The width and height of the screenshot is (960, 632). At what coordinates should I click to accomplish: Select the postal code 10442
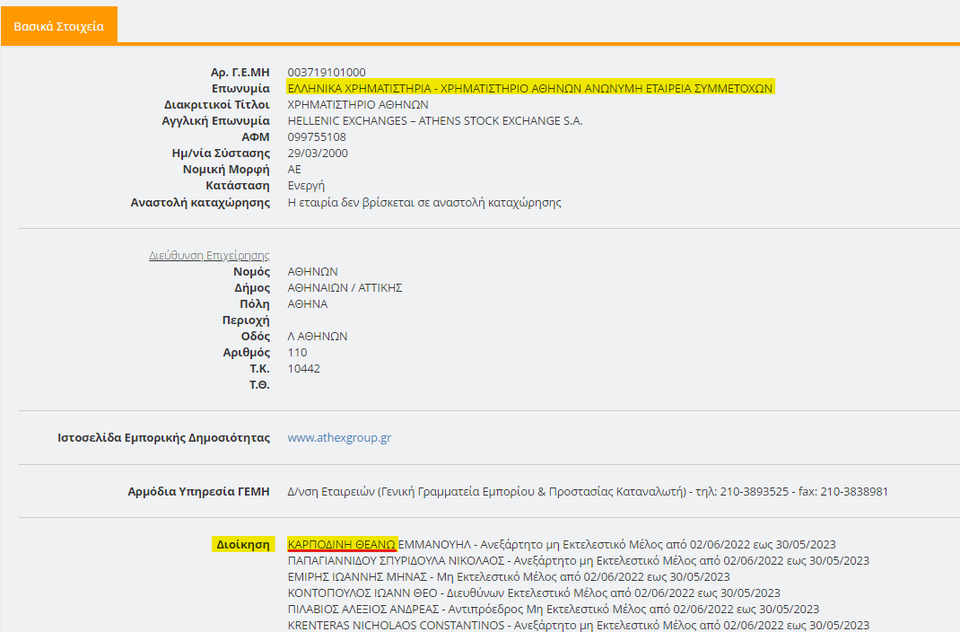303,369
